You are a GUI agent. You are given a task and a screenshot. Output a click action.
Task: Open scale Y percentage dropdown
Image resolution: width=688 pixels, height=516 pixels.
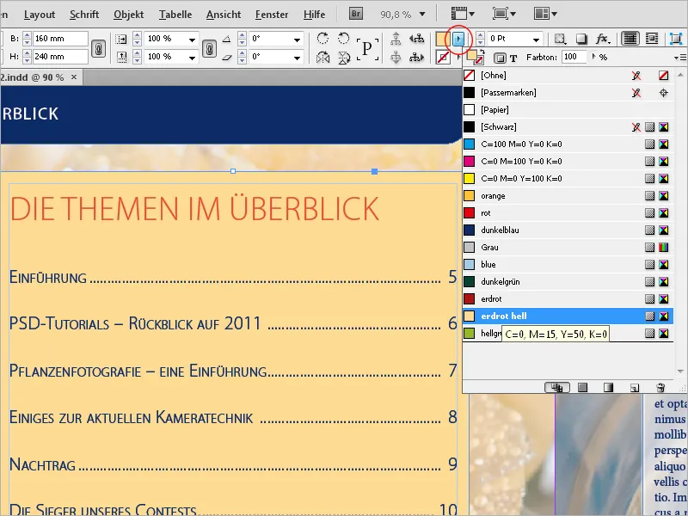pos(192,57)
